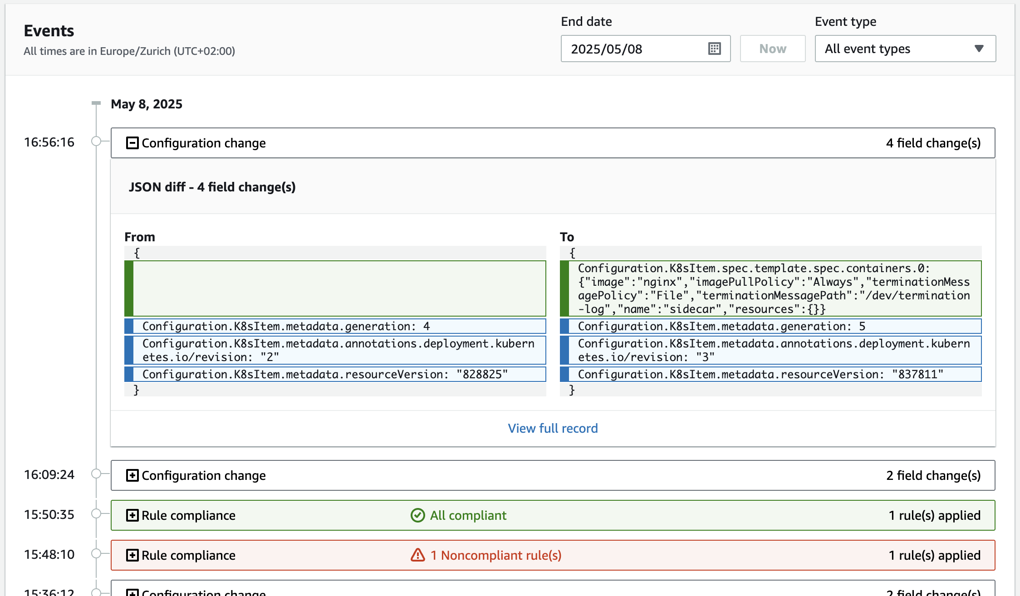The width and height of the screenshot is (1020, 596).
Task: Collapse the 16:56:16 Configuration change minus icon
Action: (132, 143)
